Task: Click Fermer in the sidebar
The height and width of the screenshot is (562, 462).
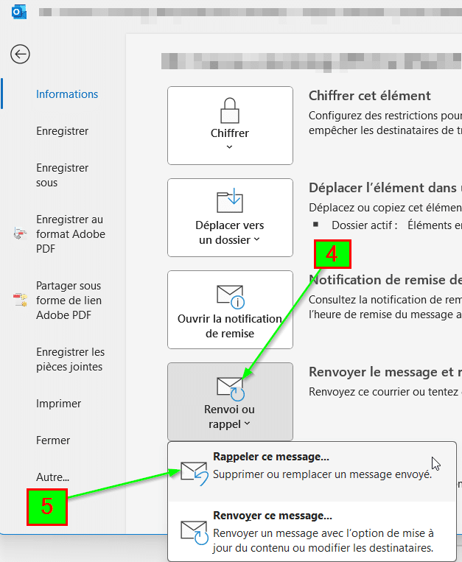Action: click(53, 440)
